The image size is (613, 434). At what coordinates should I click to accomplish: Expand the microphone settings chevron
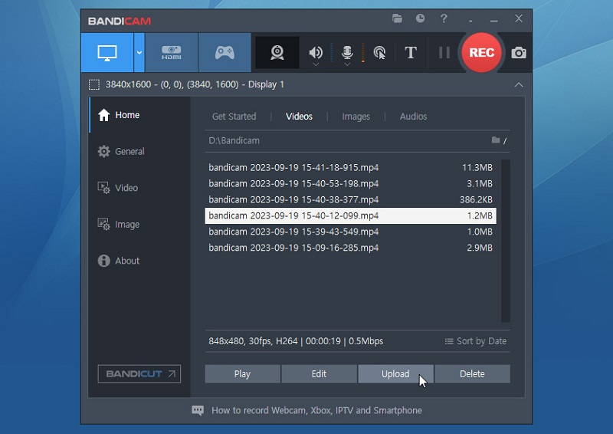(x=347, y=64)
